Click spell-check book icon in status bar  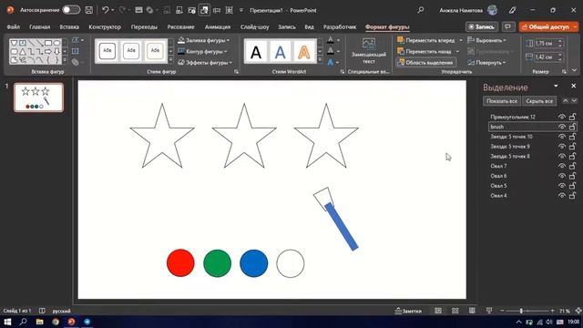(42, 311)
